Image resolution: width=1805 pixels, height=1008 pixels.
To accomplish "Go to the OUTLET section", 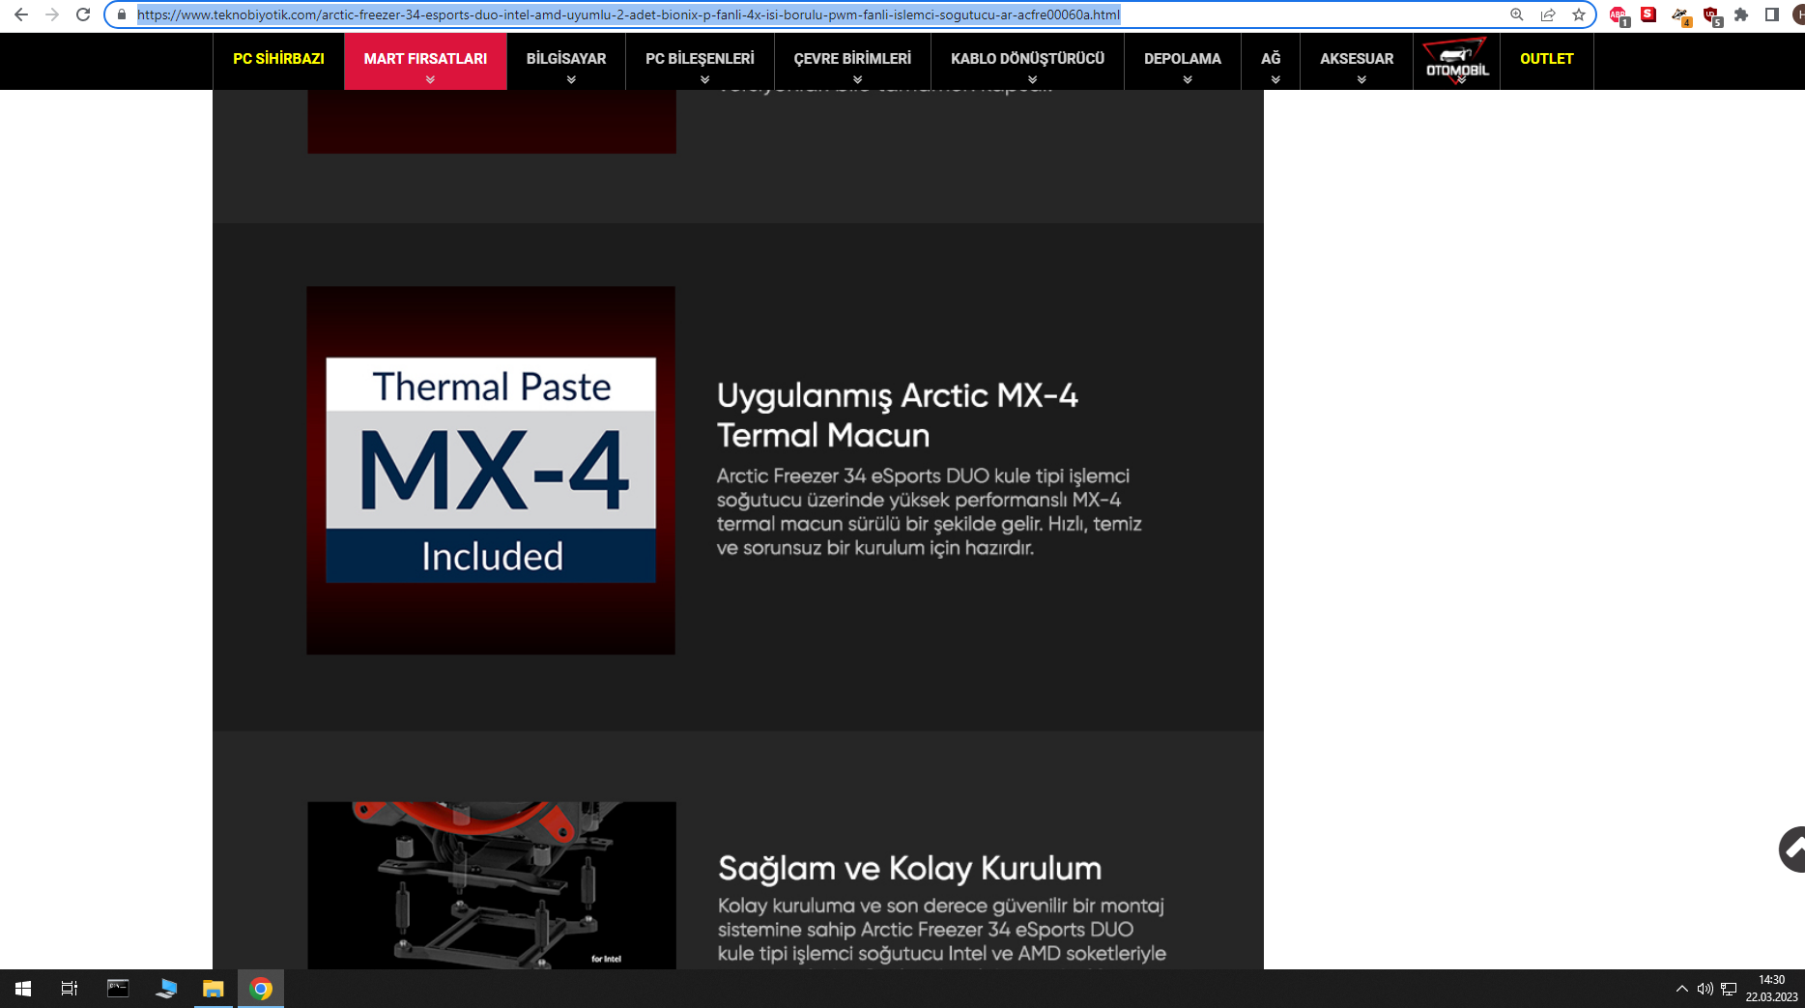I will [x=1546, y=59].
